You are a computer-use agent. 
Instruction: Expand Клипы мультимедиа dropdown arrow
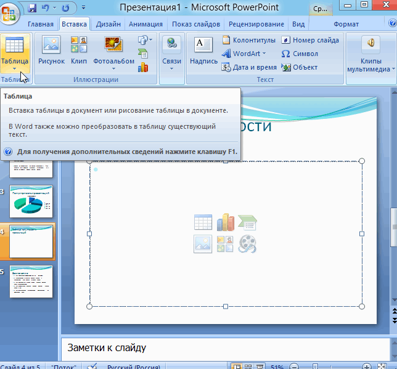[x=393, y=68]
